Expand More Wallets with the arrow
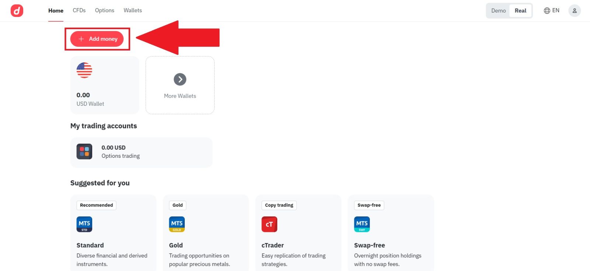This screenshot has height=271, width=590. pyautogui.click(x=180, y=79)
